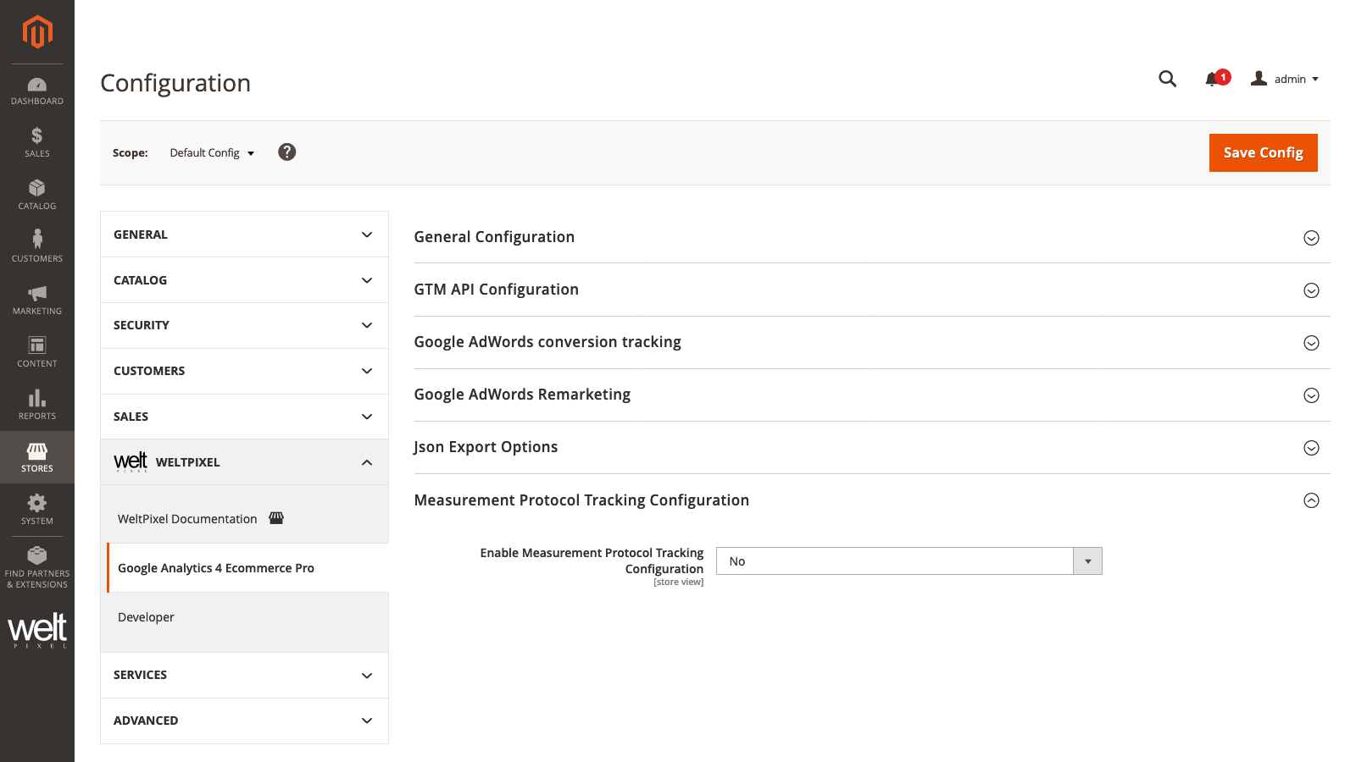The image size is (1356, 762).
Task: Click the Save Config button
Action: (x=1263, y=152)
